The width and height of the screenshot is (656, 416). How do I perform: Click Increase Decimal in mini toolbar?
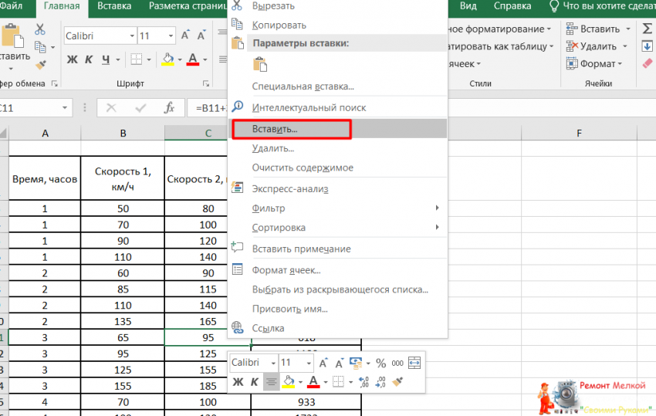tap(362, 381)
